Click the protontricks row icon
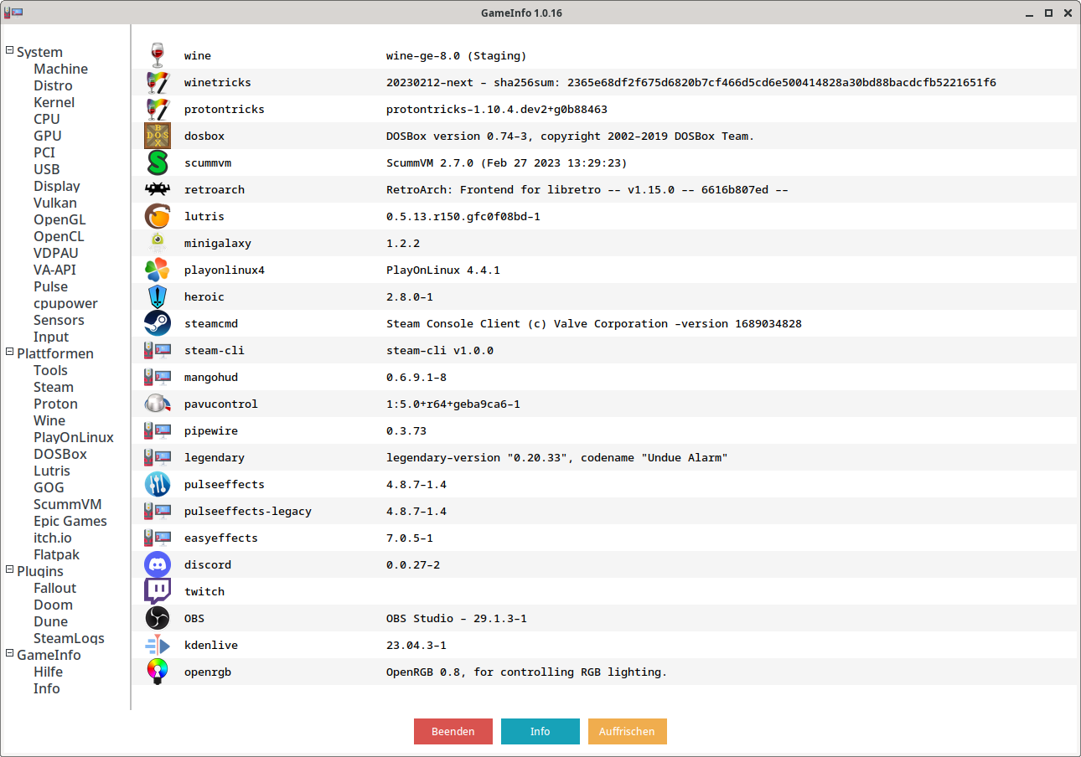This screenshot has height=757, width=1081. click(158, 109)
